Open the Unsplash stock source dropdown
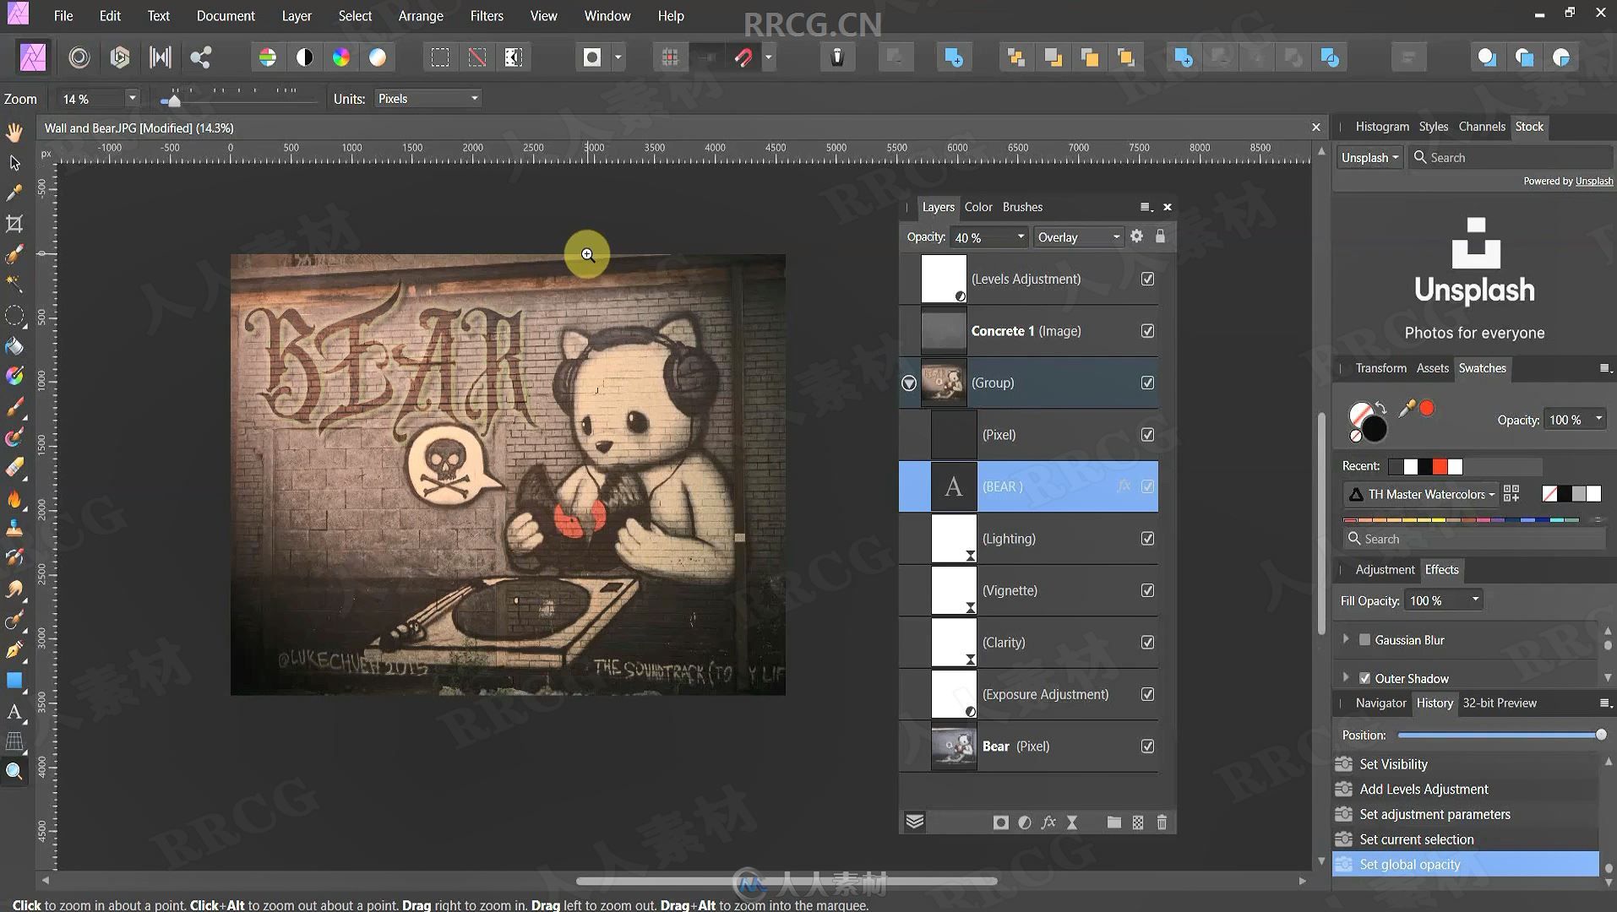1617x912 pixels. tap(1369, 158)
